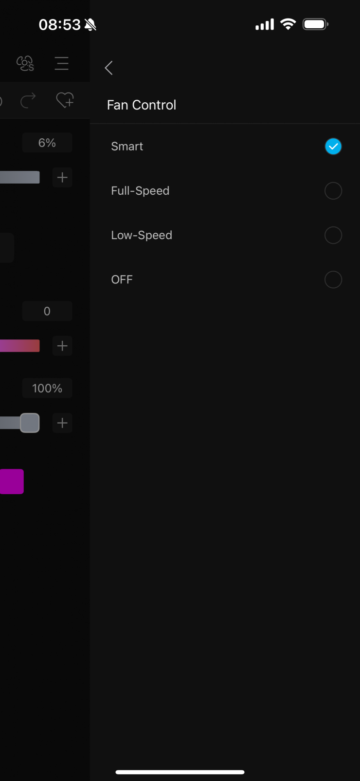
Task: Tap the smart fan mode icon
Action: pos(25,63)
